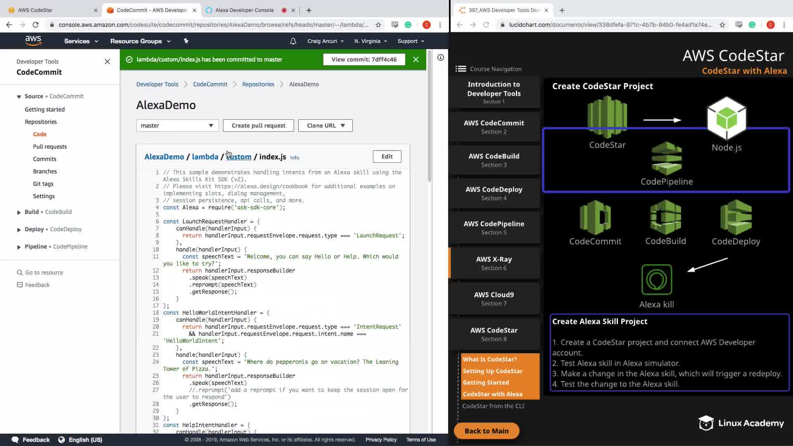Click the AWS logo home icon

coord(33,40)
